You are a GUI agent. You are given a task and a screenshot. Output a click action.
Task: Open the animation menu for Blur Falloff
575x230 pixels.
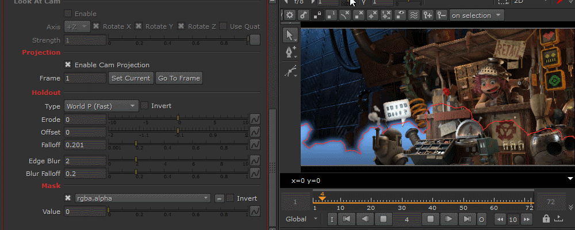click(x=255, y=173)
